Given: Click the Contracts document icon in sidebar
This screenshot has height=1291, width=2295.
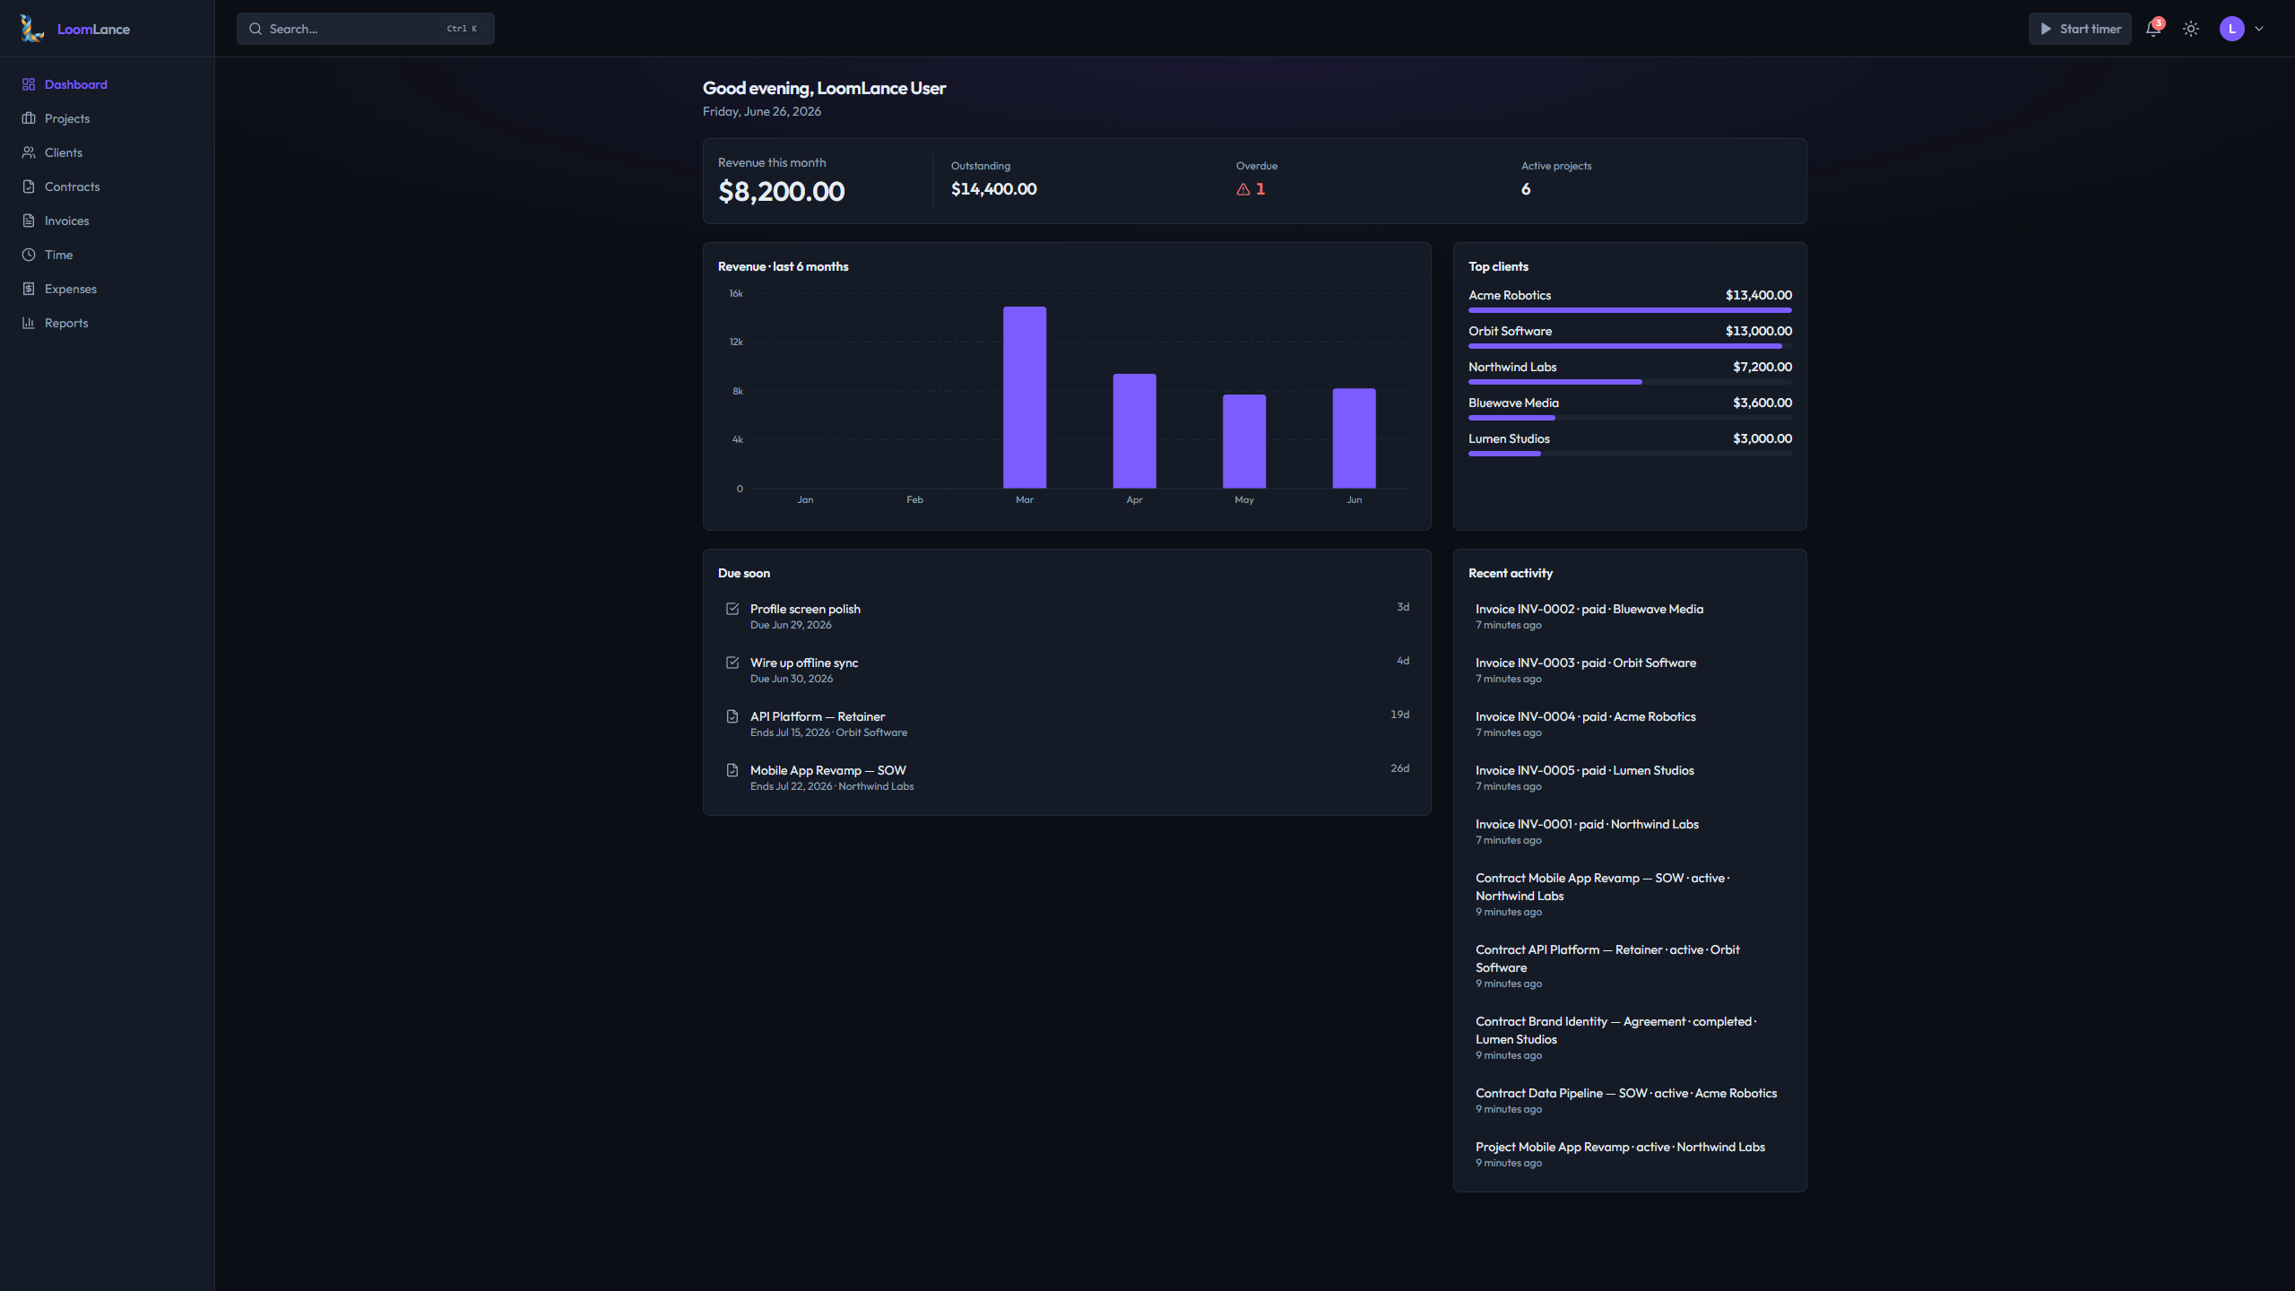Looking at the screenshot, I should (29, 186).
